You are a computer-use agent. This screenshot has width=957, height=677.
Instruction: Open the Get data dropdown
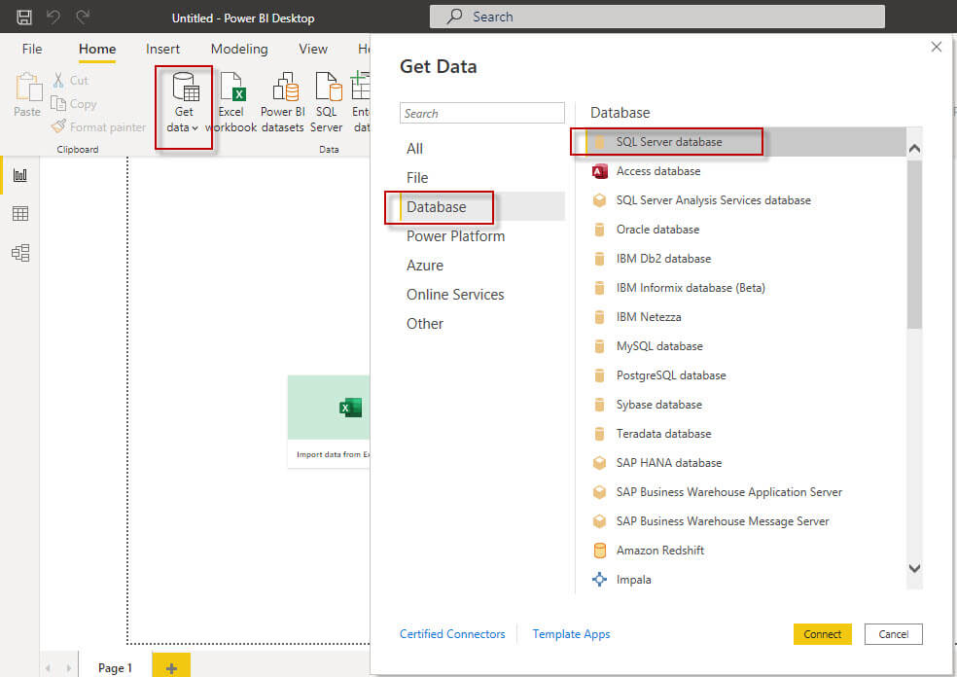(183, 104)
